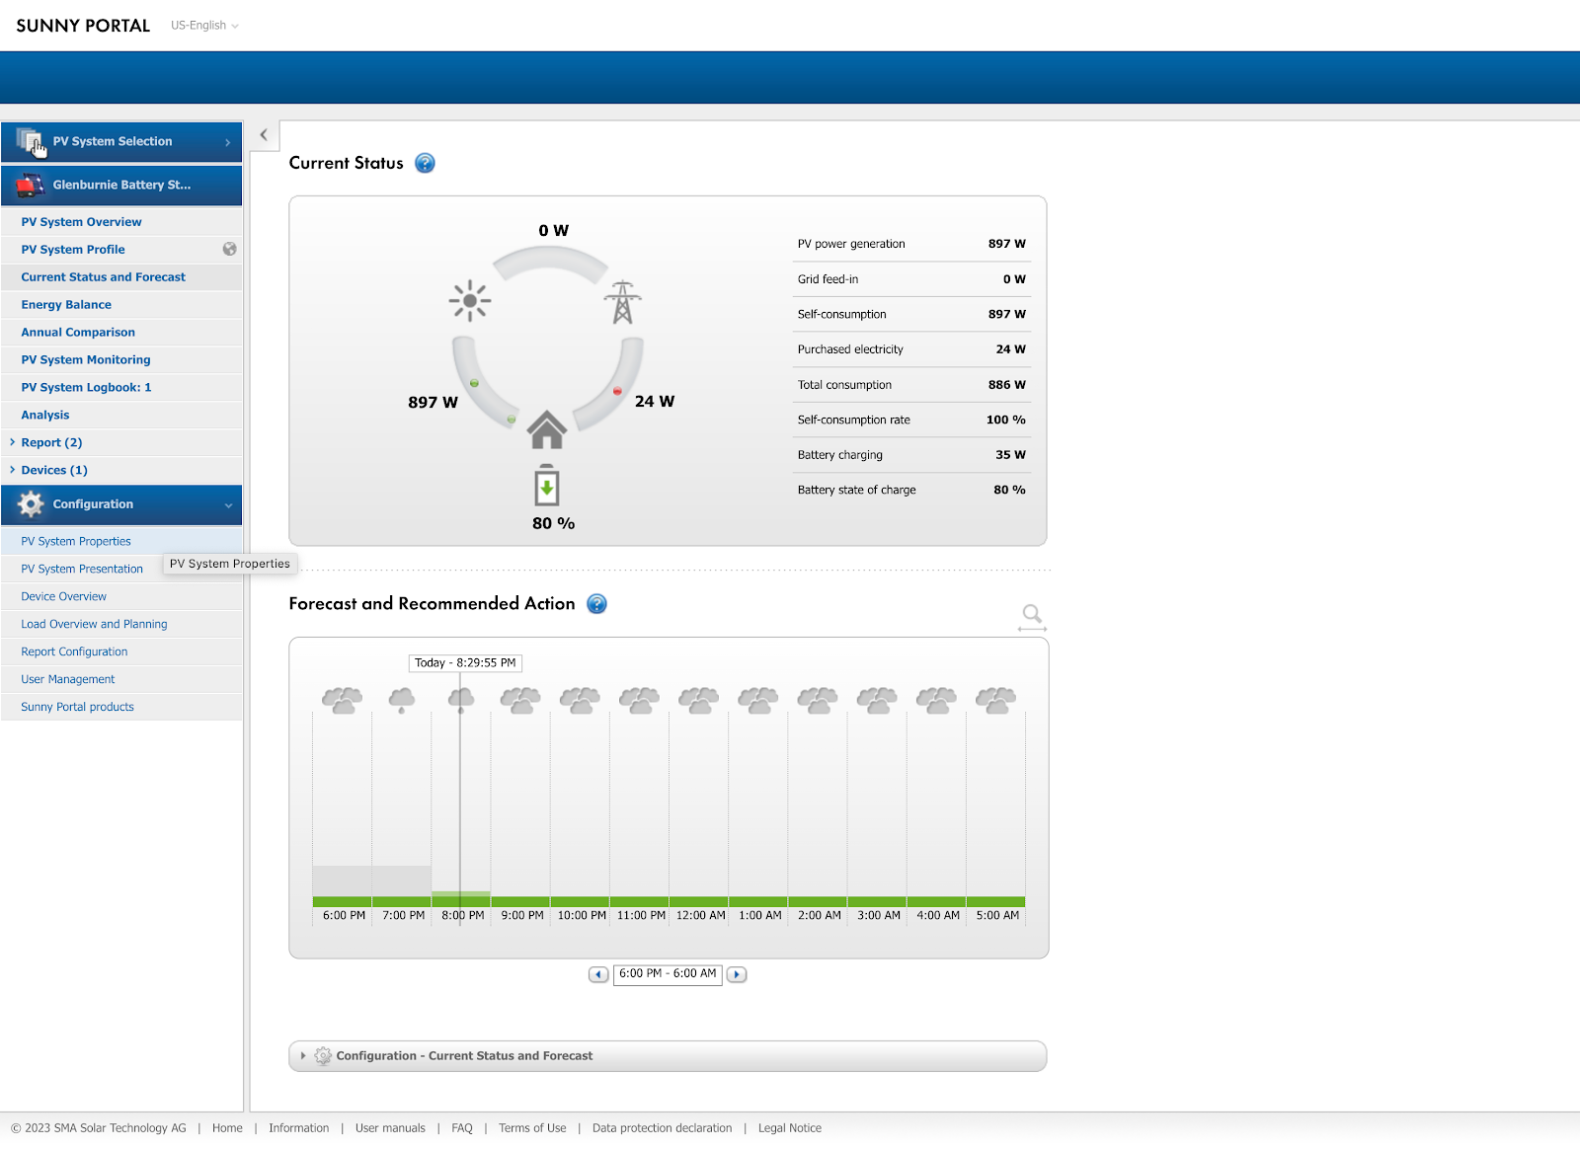Screen dimensions: 1580x1149
Task: Open the US-English language dropdown
Action: [204, 26]
